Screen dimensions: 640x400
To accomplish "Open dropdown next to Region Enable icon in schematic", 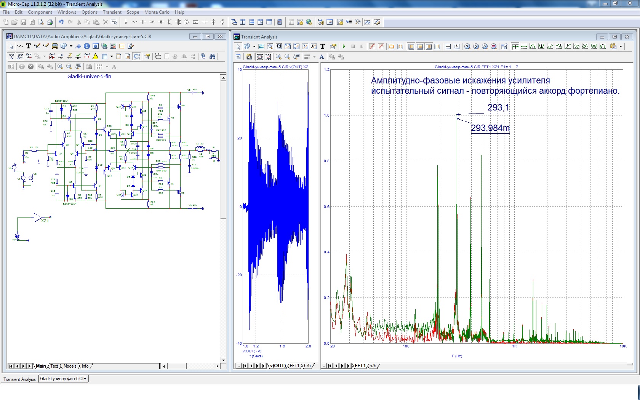I will pos(45,56).
